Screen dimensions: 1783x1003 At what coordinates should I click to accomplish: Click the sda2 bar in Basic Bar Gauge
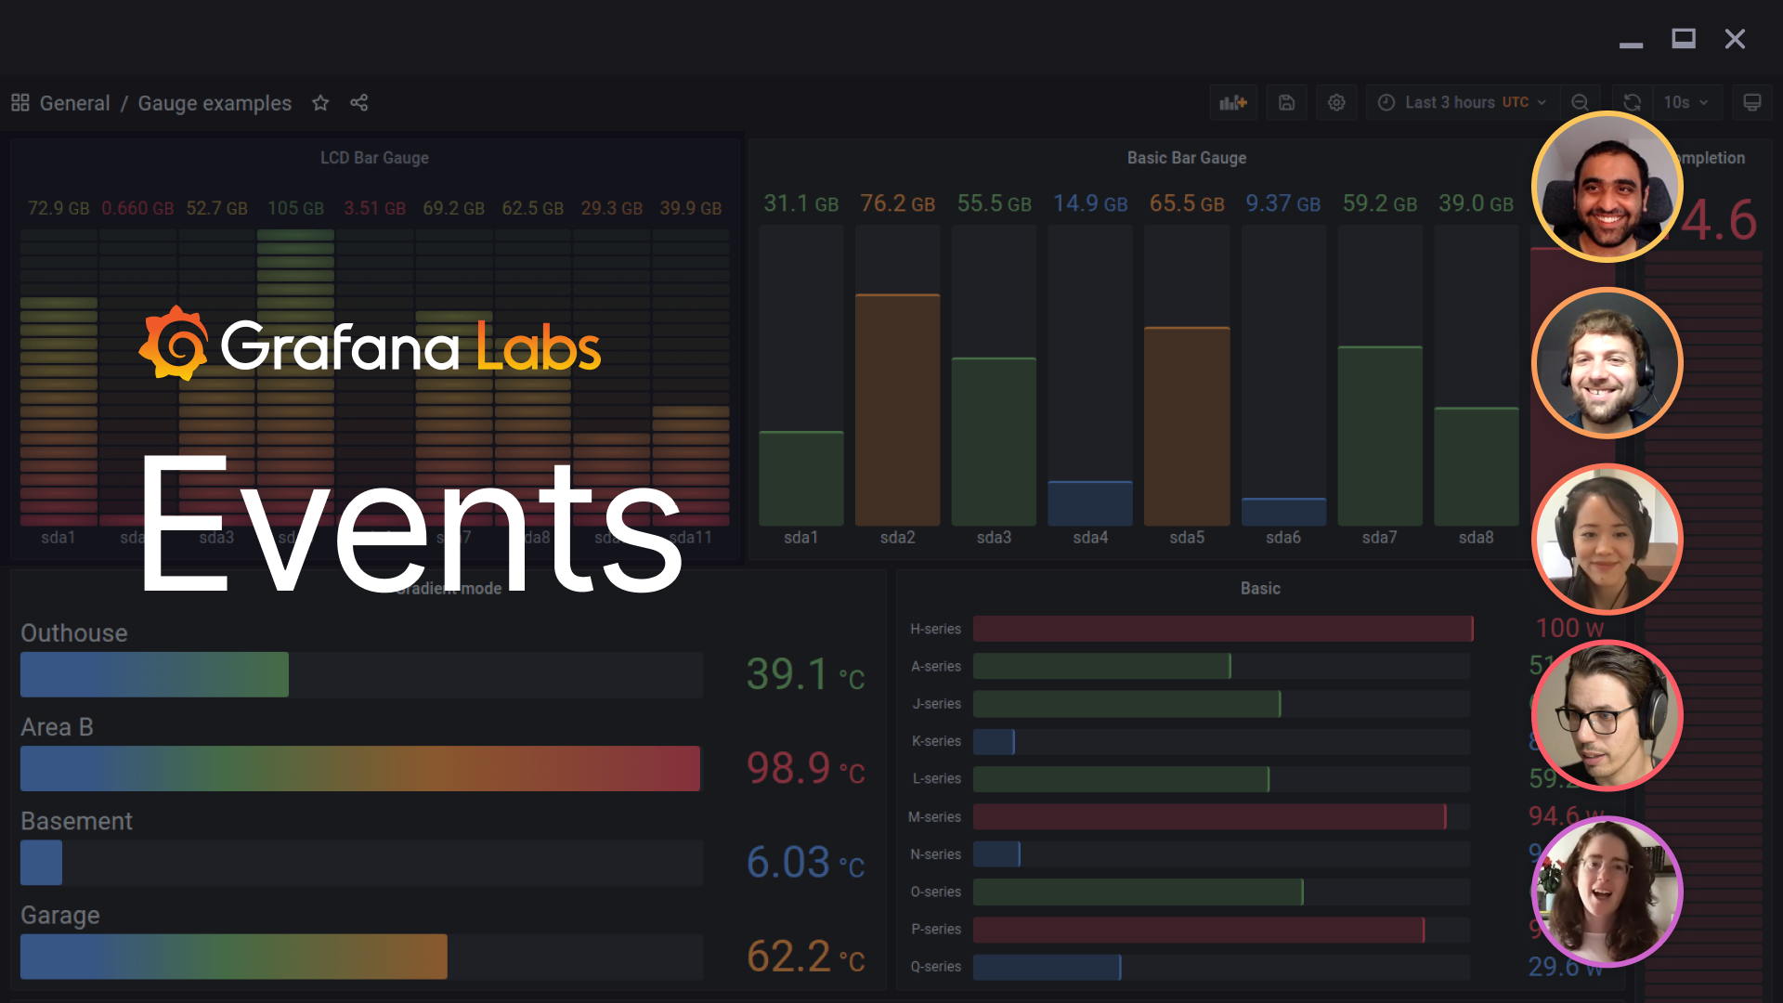897,409
